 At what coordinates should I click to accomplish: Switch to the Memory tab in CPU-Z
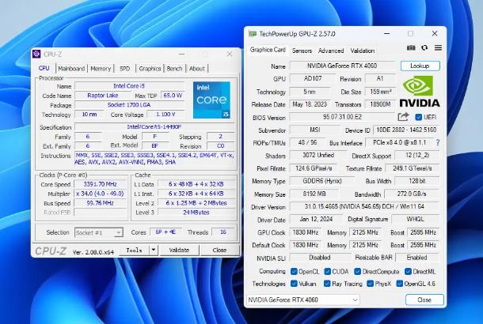pos(101,69)
